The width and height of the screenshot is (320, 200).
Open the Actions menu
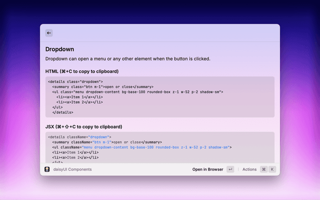pos(249,169)
